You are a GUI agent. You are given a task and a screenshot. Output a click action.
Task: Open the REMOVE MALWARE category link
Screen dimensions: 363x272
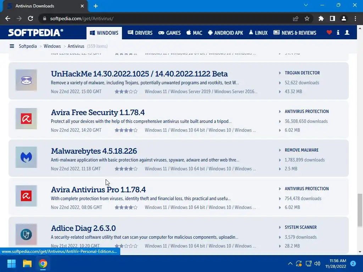[301, 150]
